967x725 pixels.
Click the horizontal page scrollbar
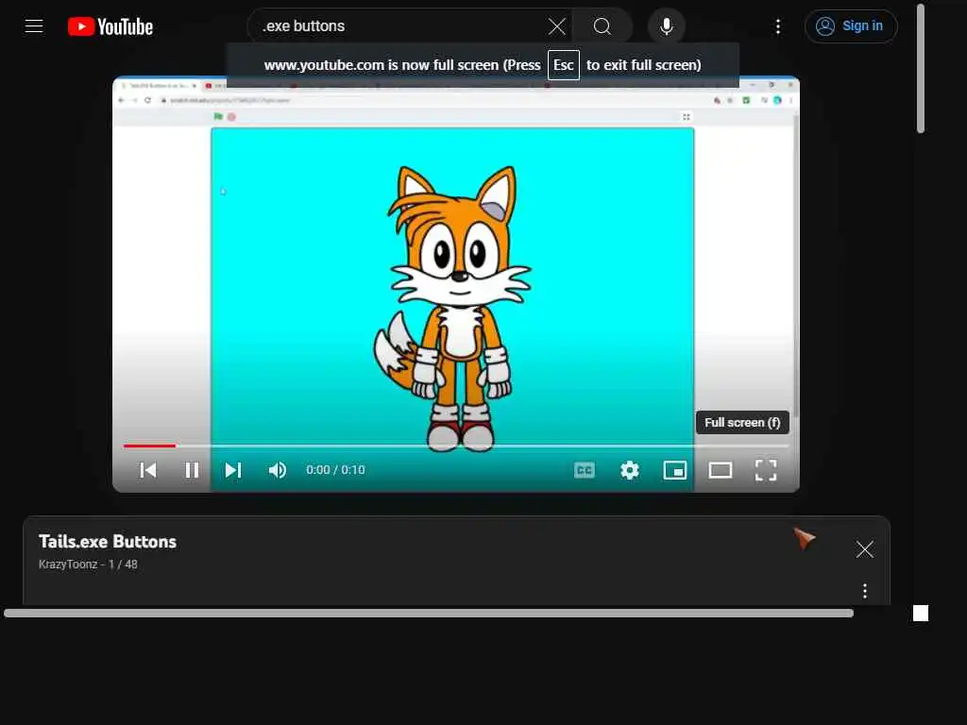pyautogui.click(x=429, y=613)
